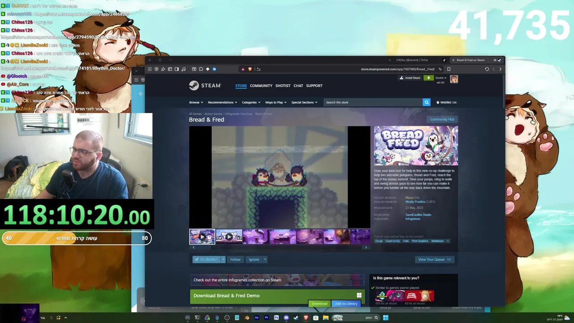574x323 pixels.
Task: Click the Steam logo
Action: tap(204, 85)
